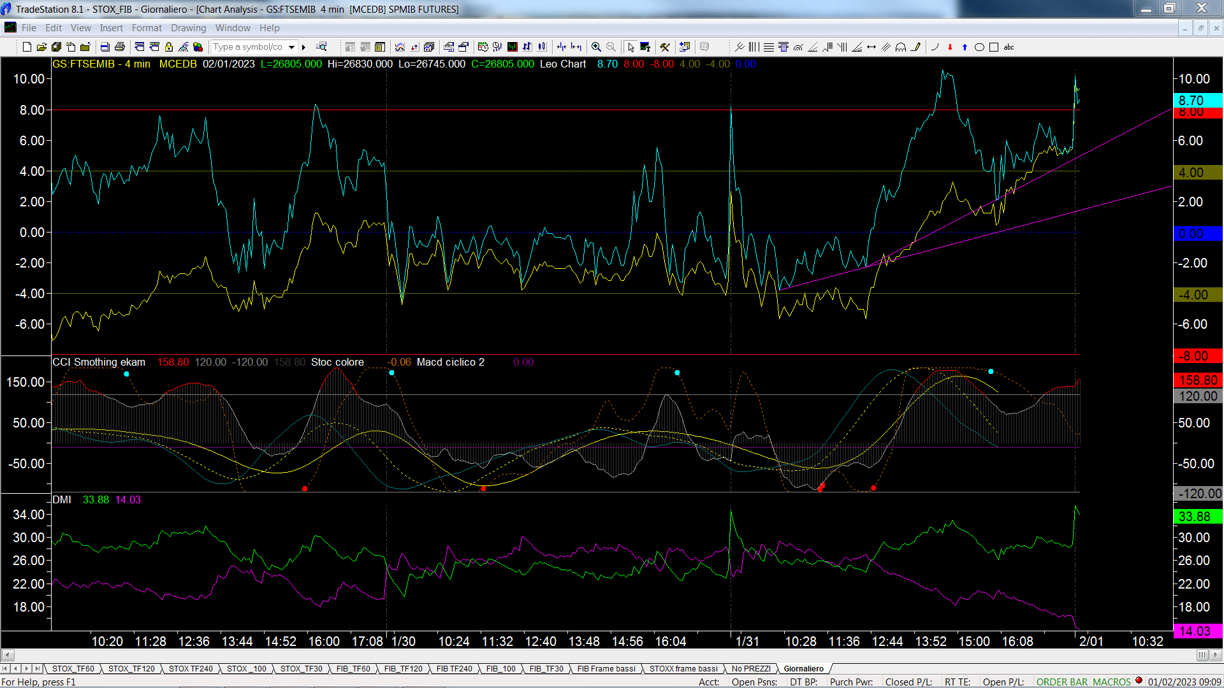1224x688 pixels.
Task: Select the Gann Fan drawing tool
Action: click(857, 47)
